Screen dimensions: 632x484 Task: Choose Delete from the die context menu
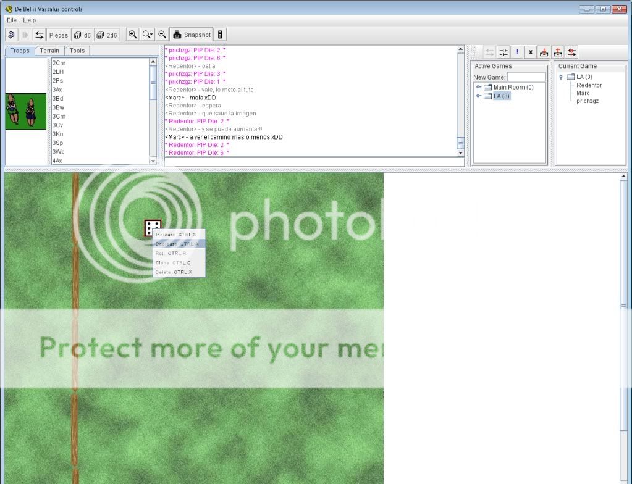(x=179, y=272)
